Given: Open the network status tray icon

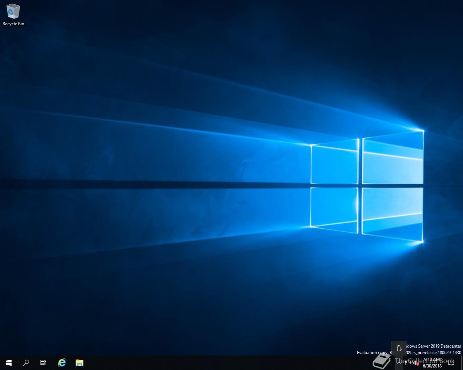Looking at the screenshot, I should tap(408, 363).
